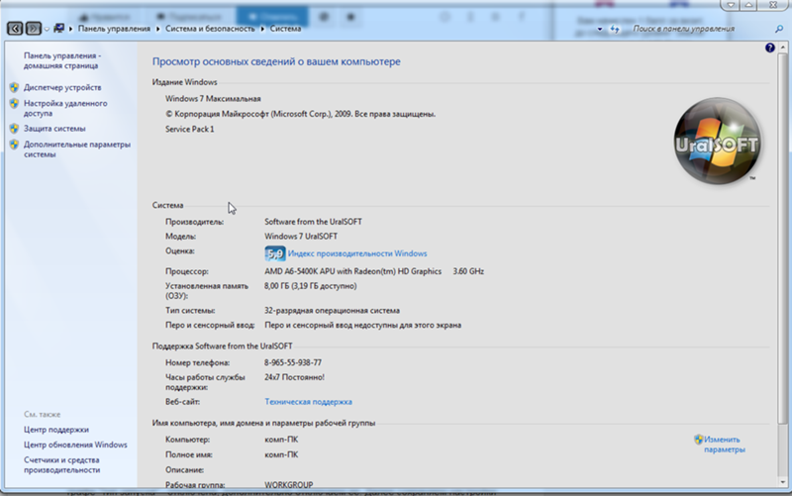
Task: Open Центр поддержки
Action: tap(56, 430)
